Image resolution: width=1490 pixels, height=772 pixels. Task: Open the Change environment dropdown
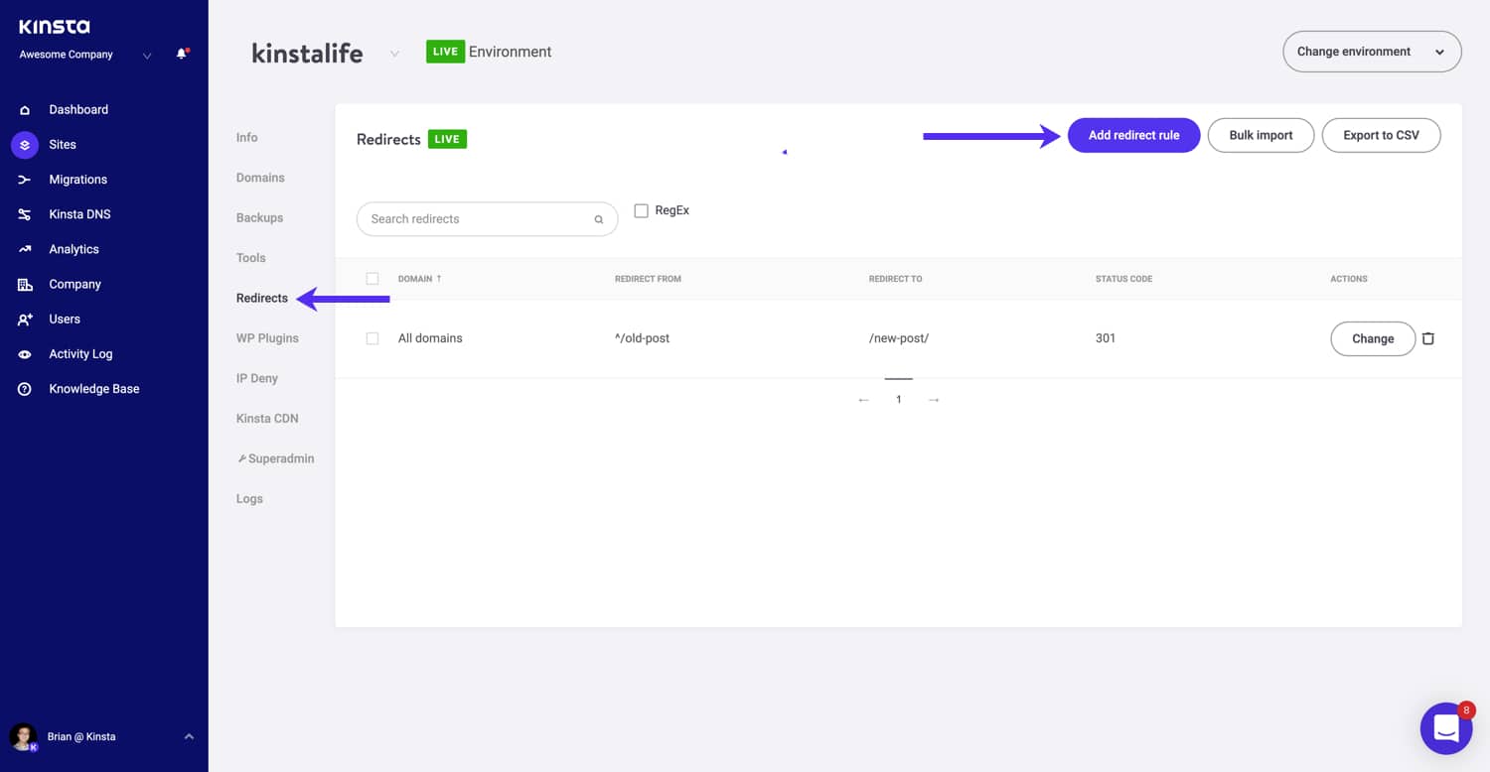tap(1372, 51)
